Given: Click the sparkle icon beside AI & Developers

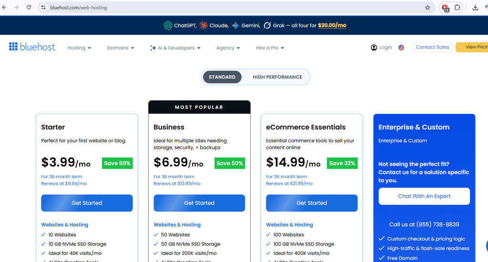Looking at the screenshot, I should [153, 48].
